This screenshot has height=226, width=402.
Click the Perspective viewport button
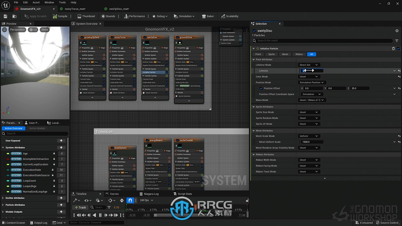(x=17, y=30)
